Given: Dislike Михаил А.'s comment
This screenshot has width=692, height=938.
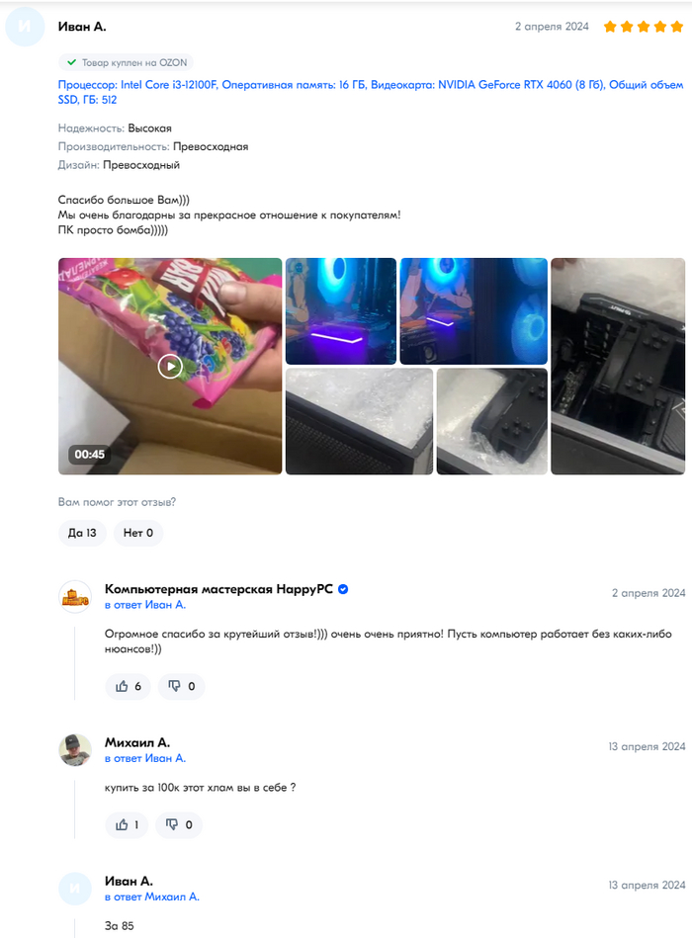Looking at the screenshot, I should click(179, 825).
